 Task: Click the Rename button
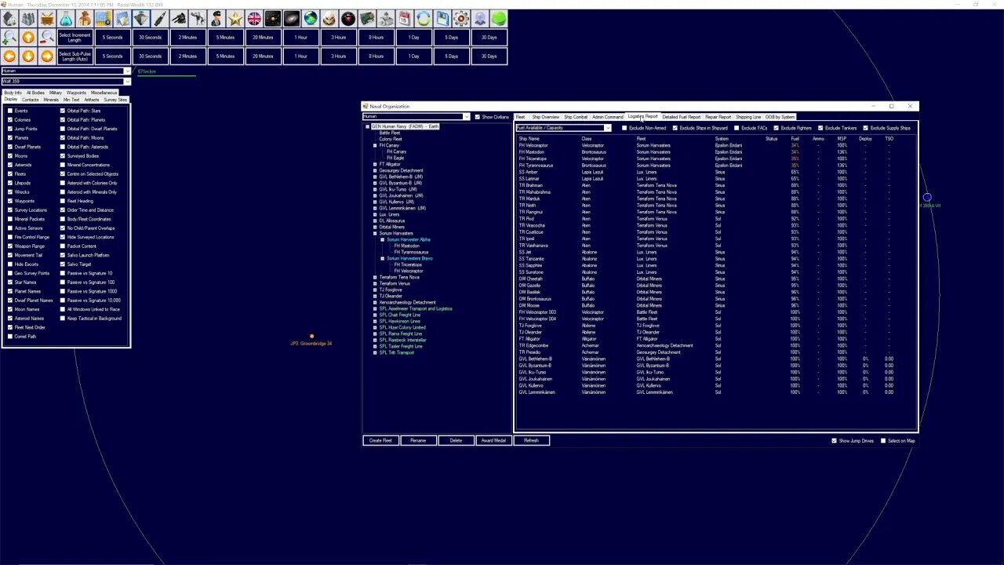[x=418, y=440]
